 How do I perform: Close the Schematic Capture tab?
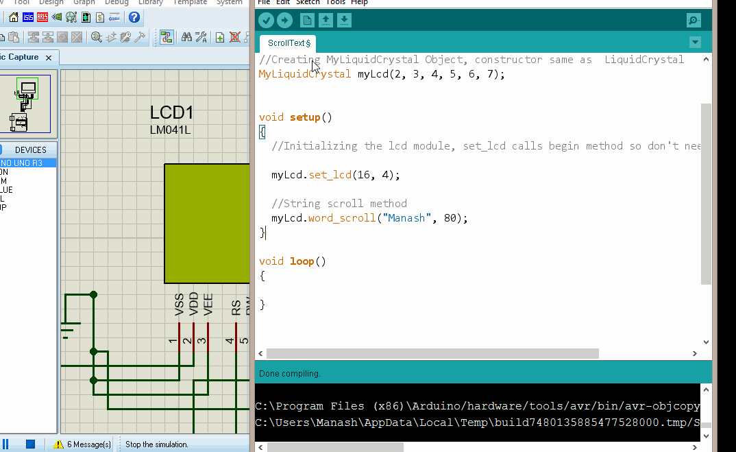click(47, 58)
